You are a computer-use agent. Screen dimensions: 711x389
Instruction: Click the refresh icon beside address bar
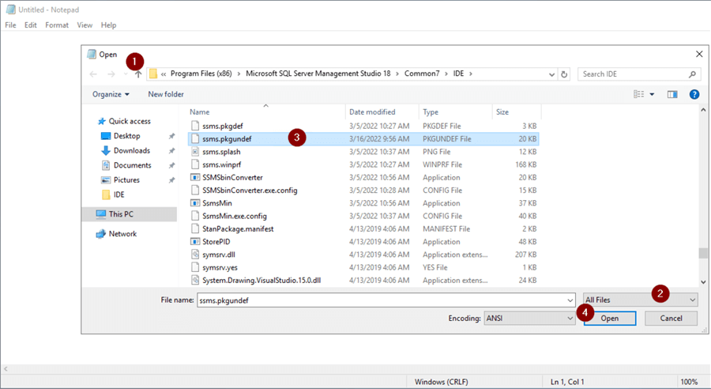click(564, 74)
